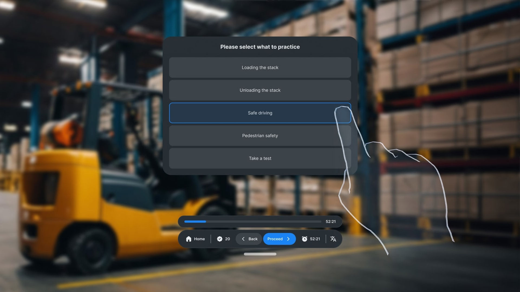Screen dimensions: 520x292
Task: Click the verified badge score icon
Action: coord(220,239)
